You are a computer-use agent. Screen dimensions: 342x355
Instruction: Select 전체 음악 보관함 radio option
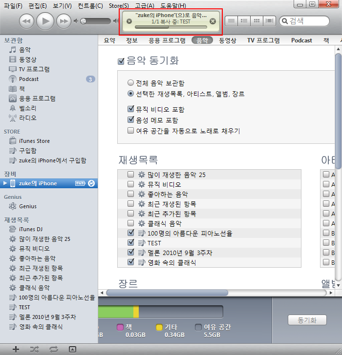130,82
